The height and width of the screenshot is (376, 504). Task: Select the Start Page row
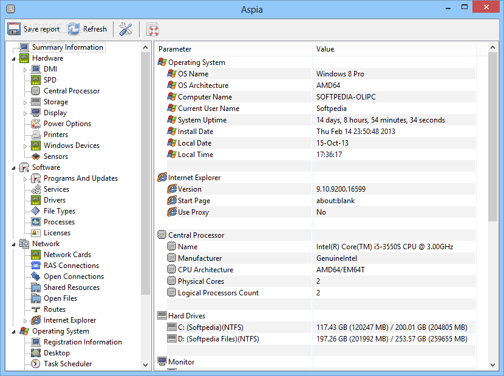click(x=321, y=201)
